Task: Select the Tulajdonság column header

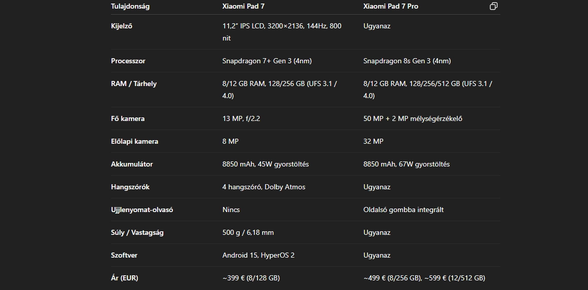Action: click(x=130, y=7)
